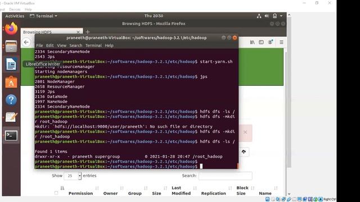Click the 'Found 1 items' line

tap(51, 151)
